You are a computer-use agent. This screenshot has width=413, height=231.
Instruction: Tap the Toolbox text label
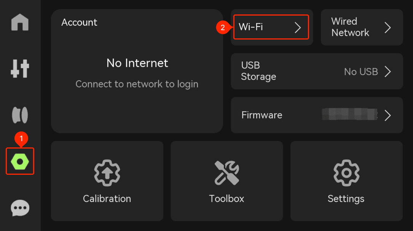tap(227, 199)
